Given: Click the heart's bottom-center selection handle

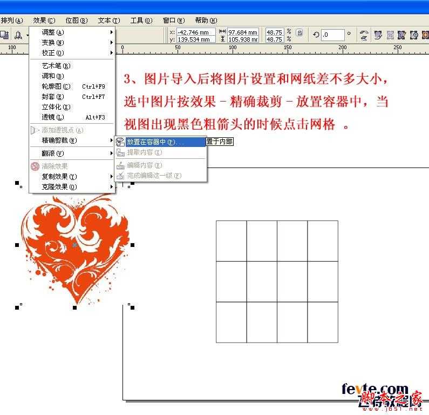Looking at the screenshot, I should click(x=74, y=307).
